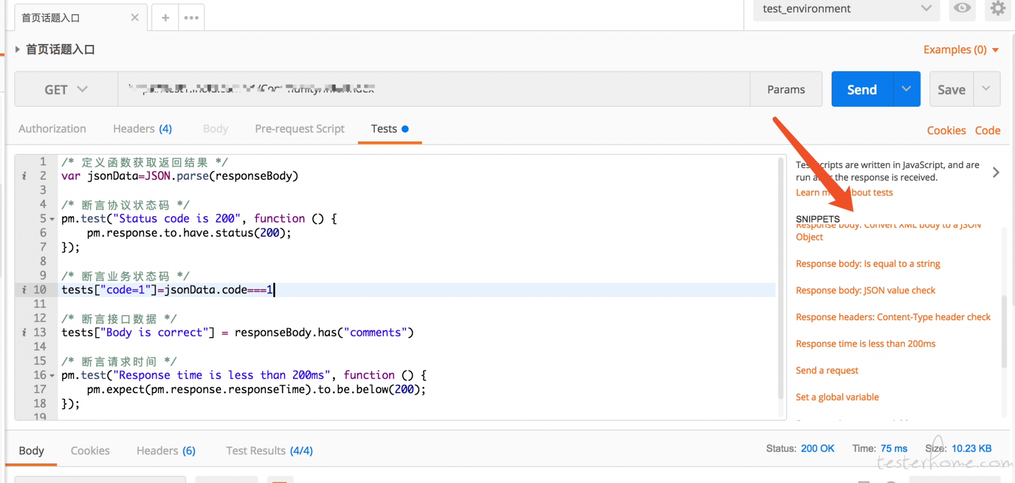Focus the request URL field
Viewport: 1015px width, 483px height.
click(x=433, y=89)
